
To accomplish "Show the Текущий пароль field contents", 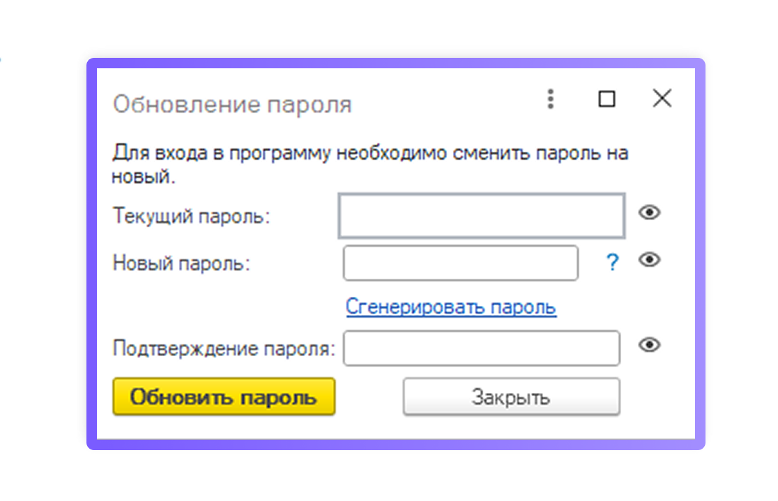I will pos(650,213).
